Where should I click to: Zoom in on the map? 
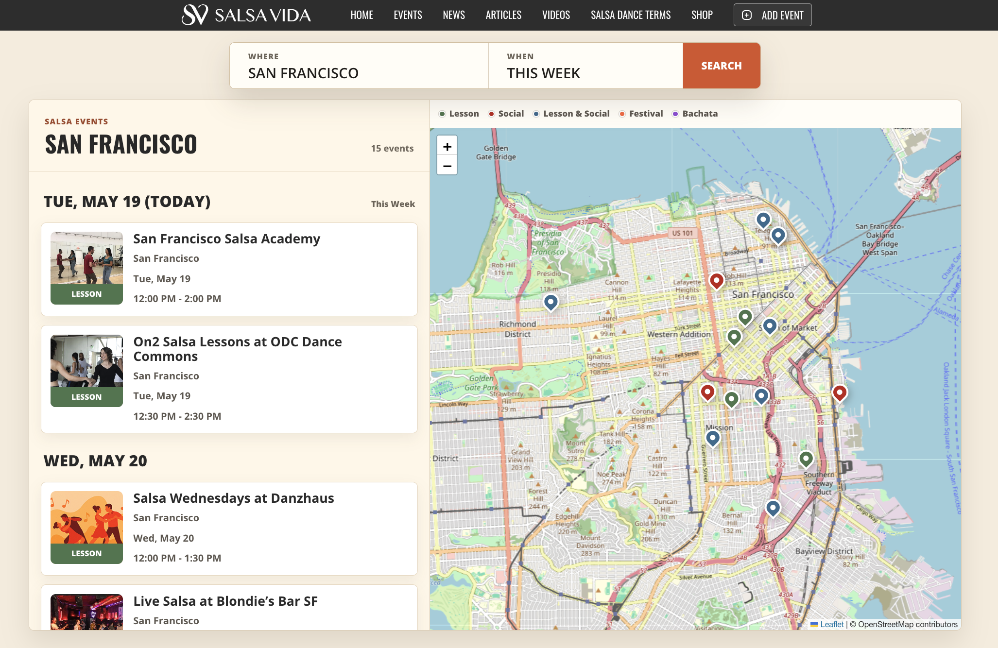tap(447, 146)
